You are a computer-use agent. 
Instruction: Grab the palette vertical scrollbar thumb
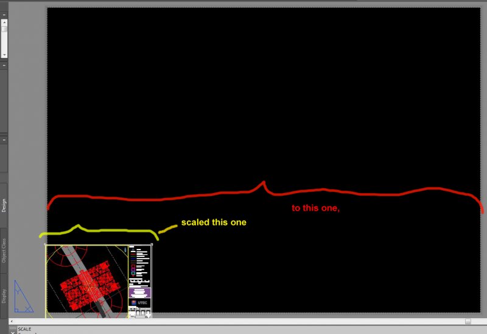click(x=4, y=29)
